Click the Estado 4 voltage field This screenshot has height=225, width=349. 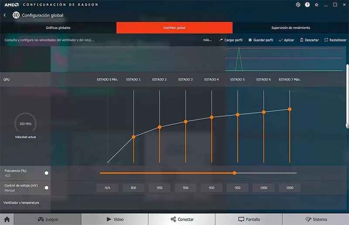(x=212, y=188)
